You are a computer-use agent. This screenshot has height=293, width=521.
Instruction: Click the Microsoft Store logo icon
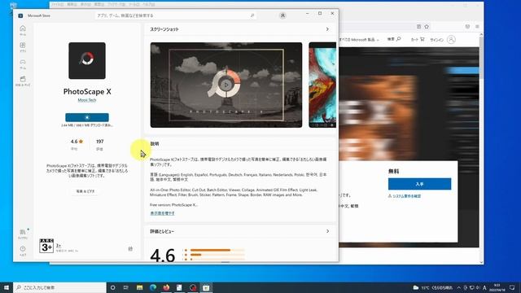20,15
